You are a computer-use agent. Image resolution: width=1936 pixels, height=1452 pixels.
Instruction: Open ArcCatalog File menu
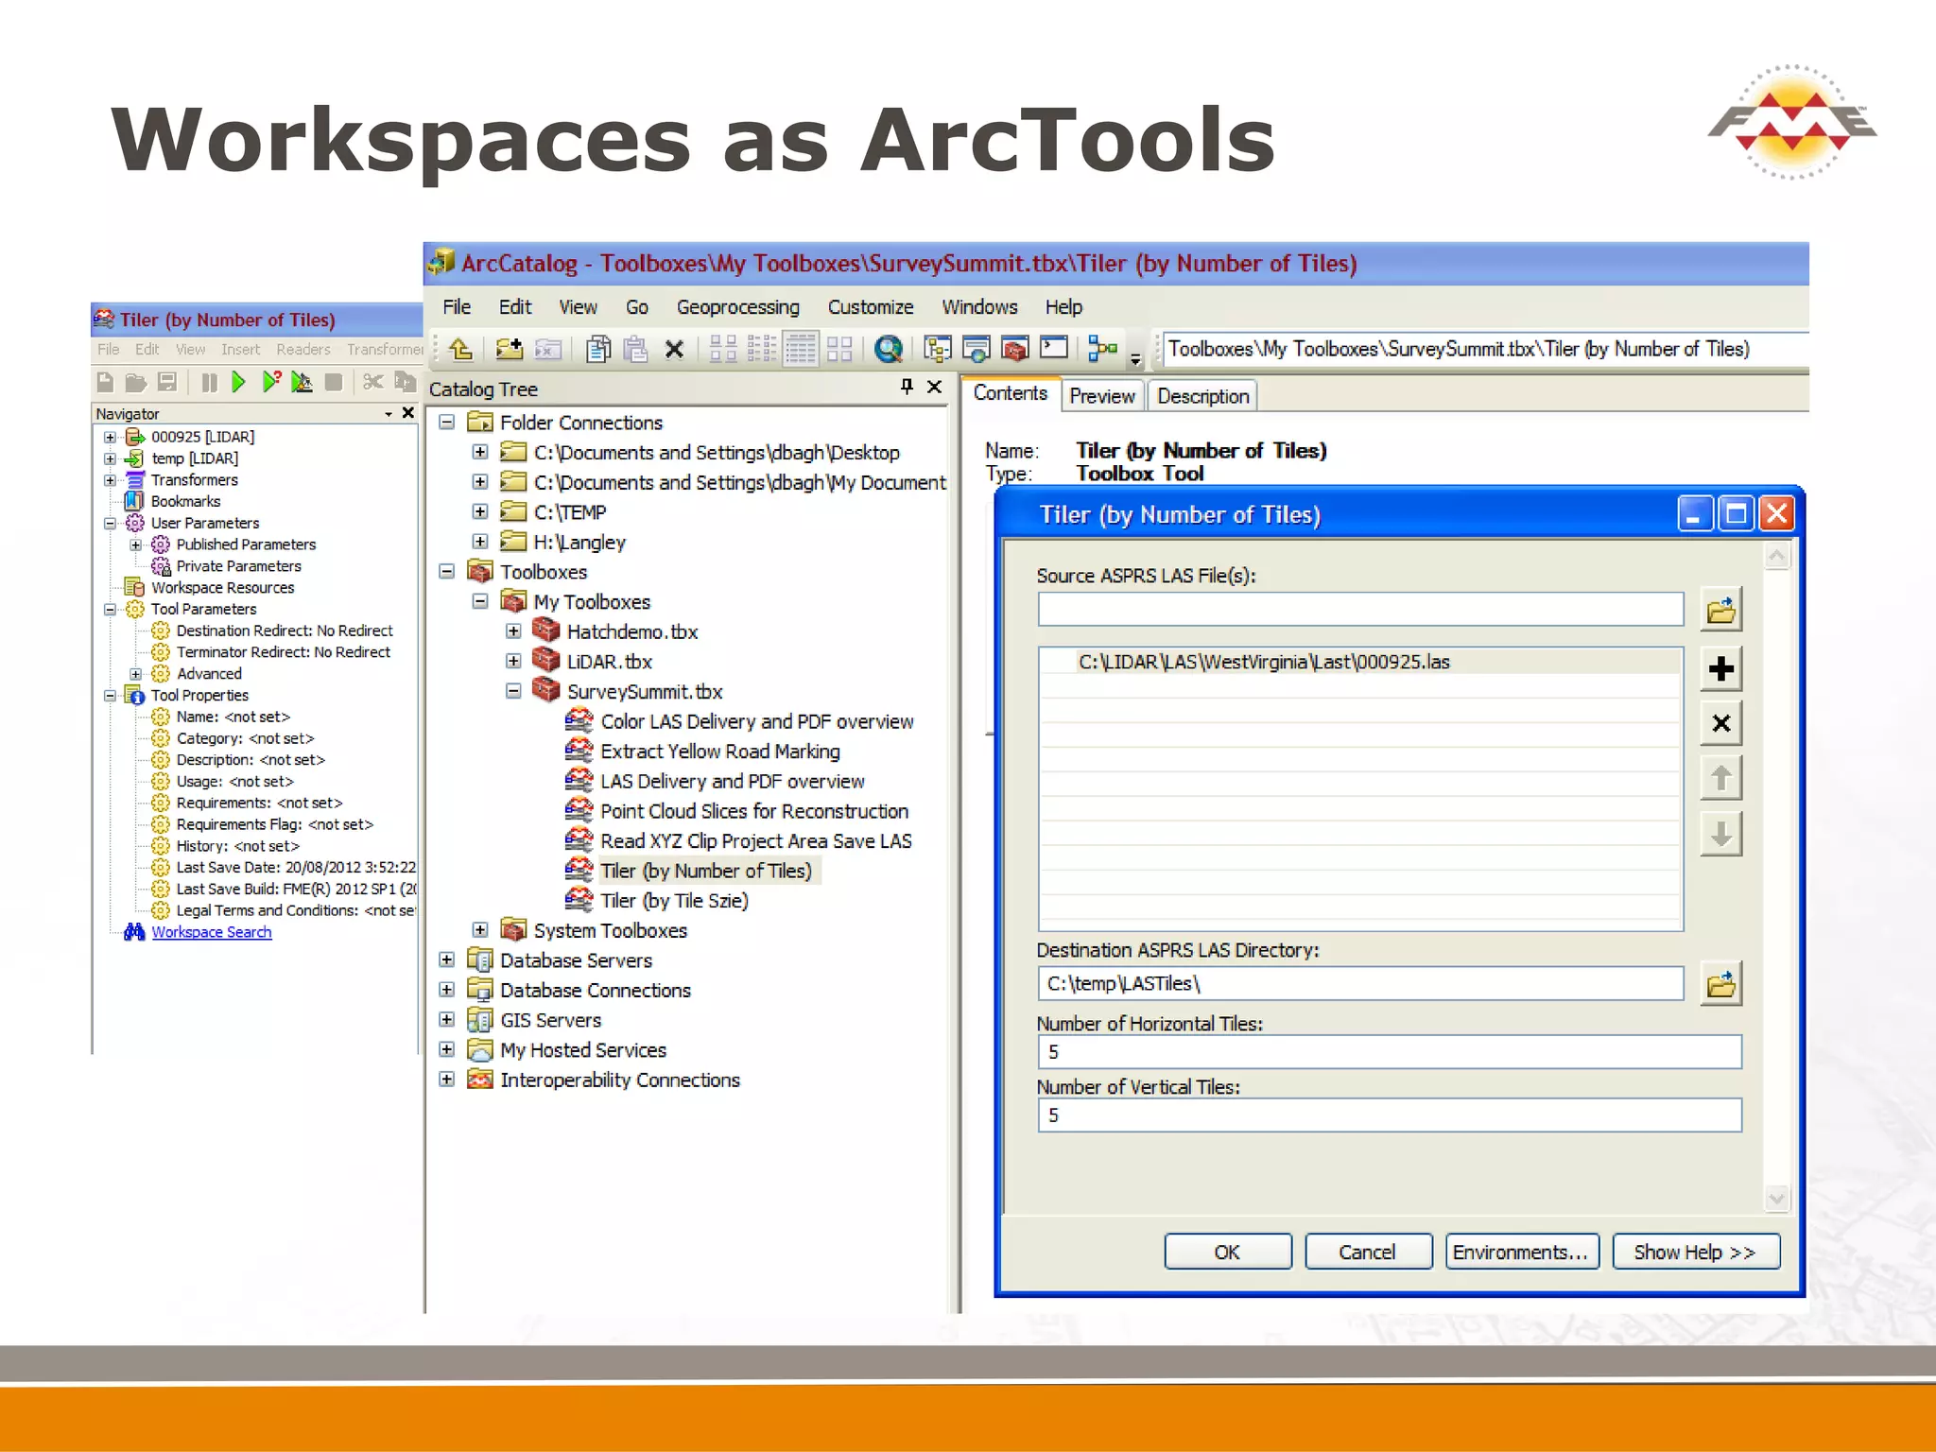tap(457, 307)
